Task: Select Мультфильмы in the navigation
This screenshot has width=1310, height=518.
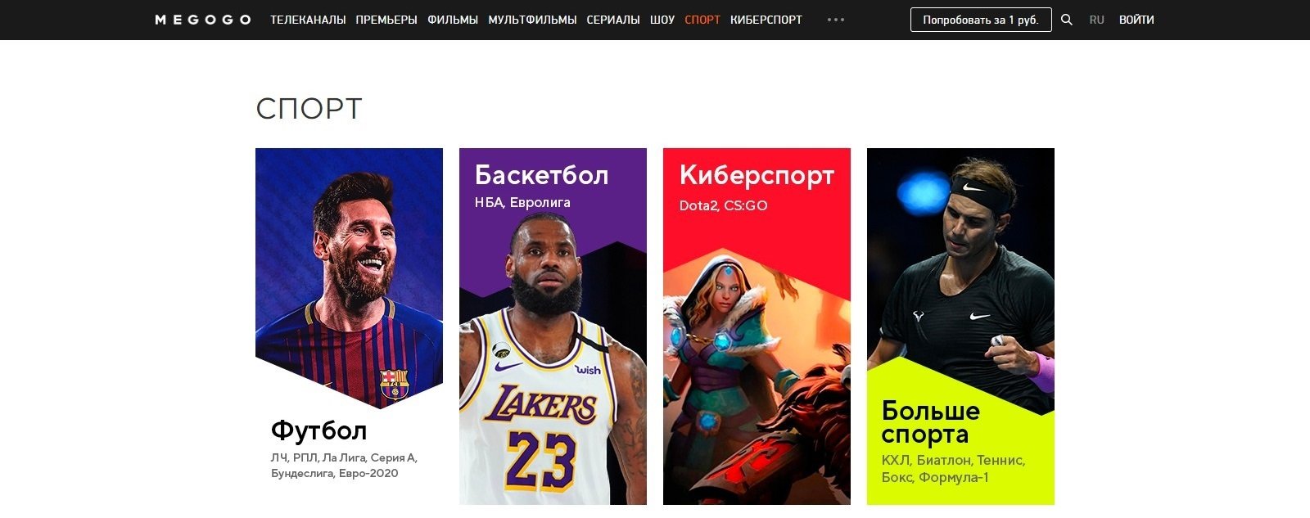Action: point(532,20)
